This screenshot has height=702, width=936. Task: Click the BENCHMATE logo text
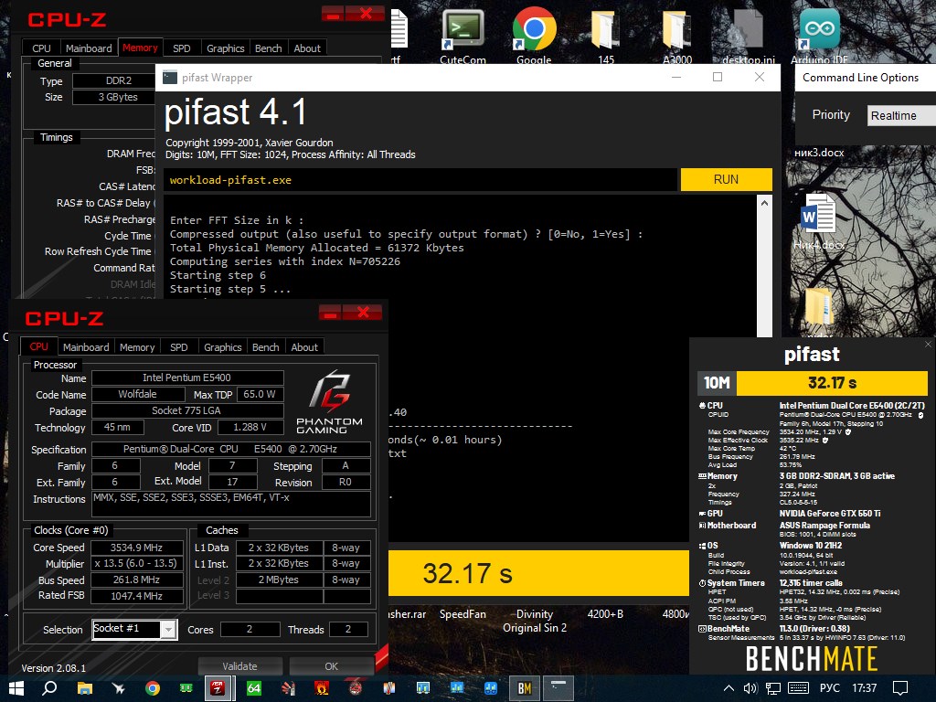coord(812,658)
